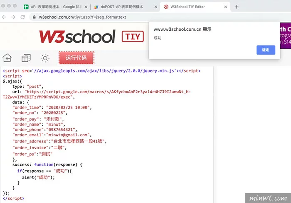
Task: Close the W3School TIY Editor tab
Action: coord(225,7)
